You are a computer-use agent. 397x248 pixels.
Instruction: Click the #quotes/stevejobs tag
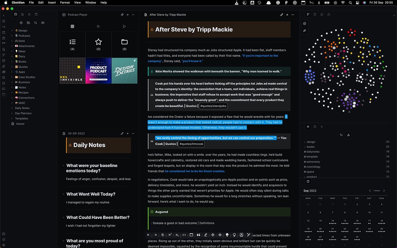click(213, 106)
